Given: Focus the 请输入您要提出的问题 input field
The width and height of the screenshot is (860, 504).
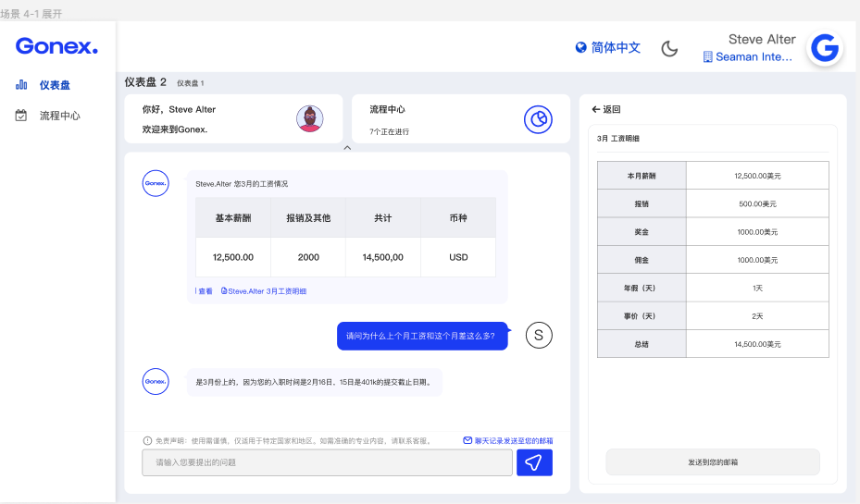Looking at the screenshot, I should point(327,463).
